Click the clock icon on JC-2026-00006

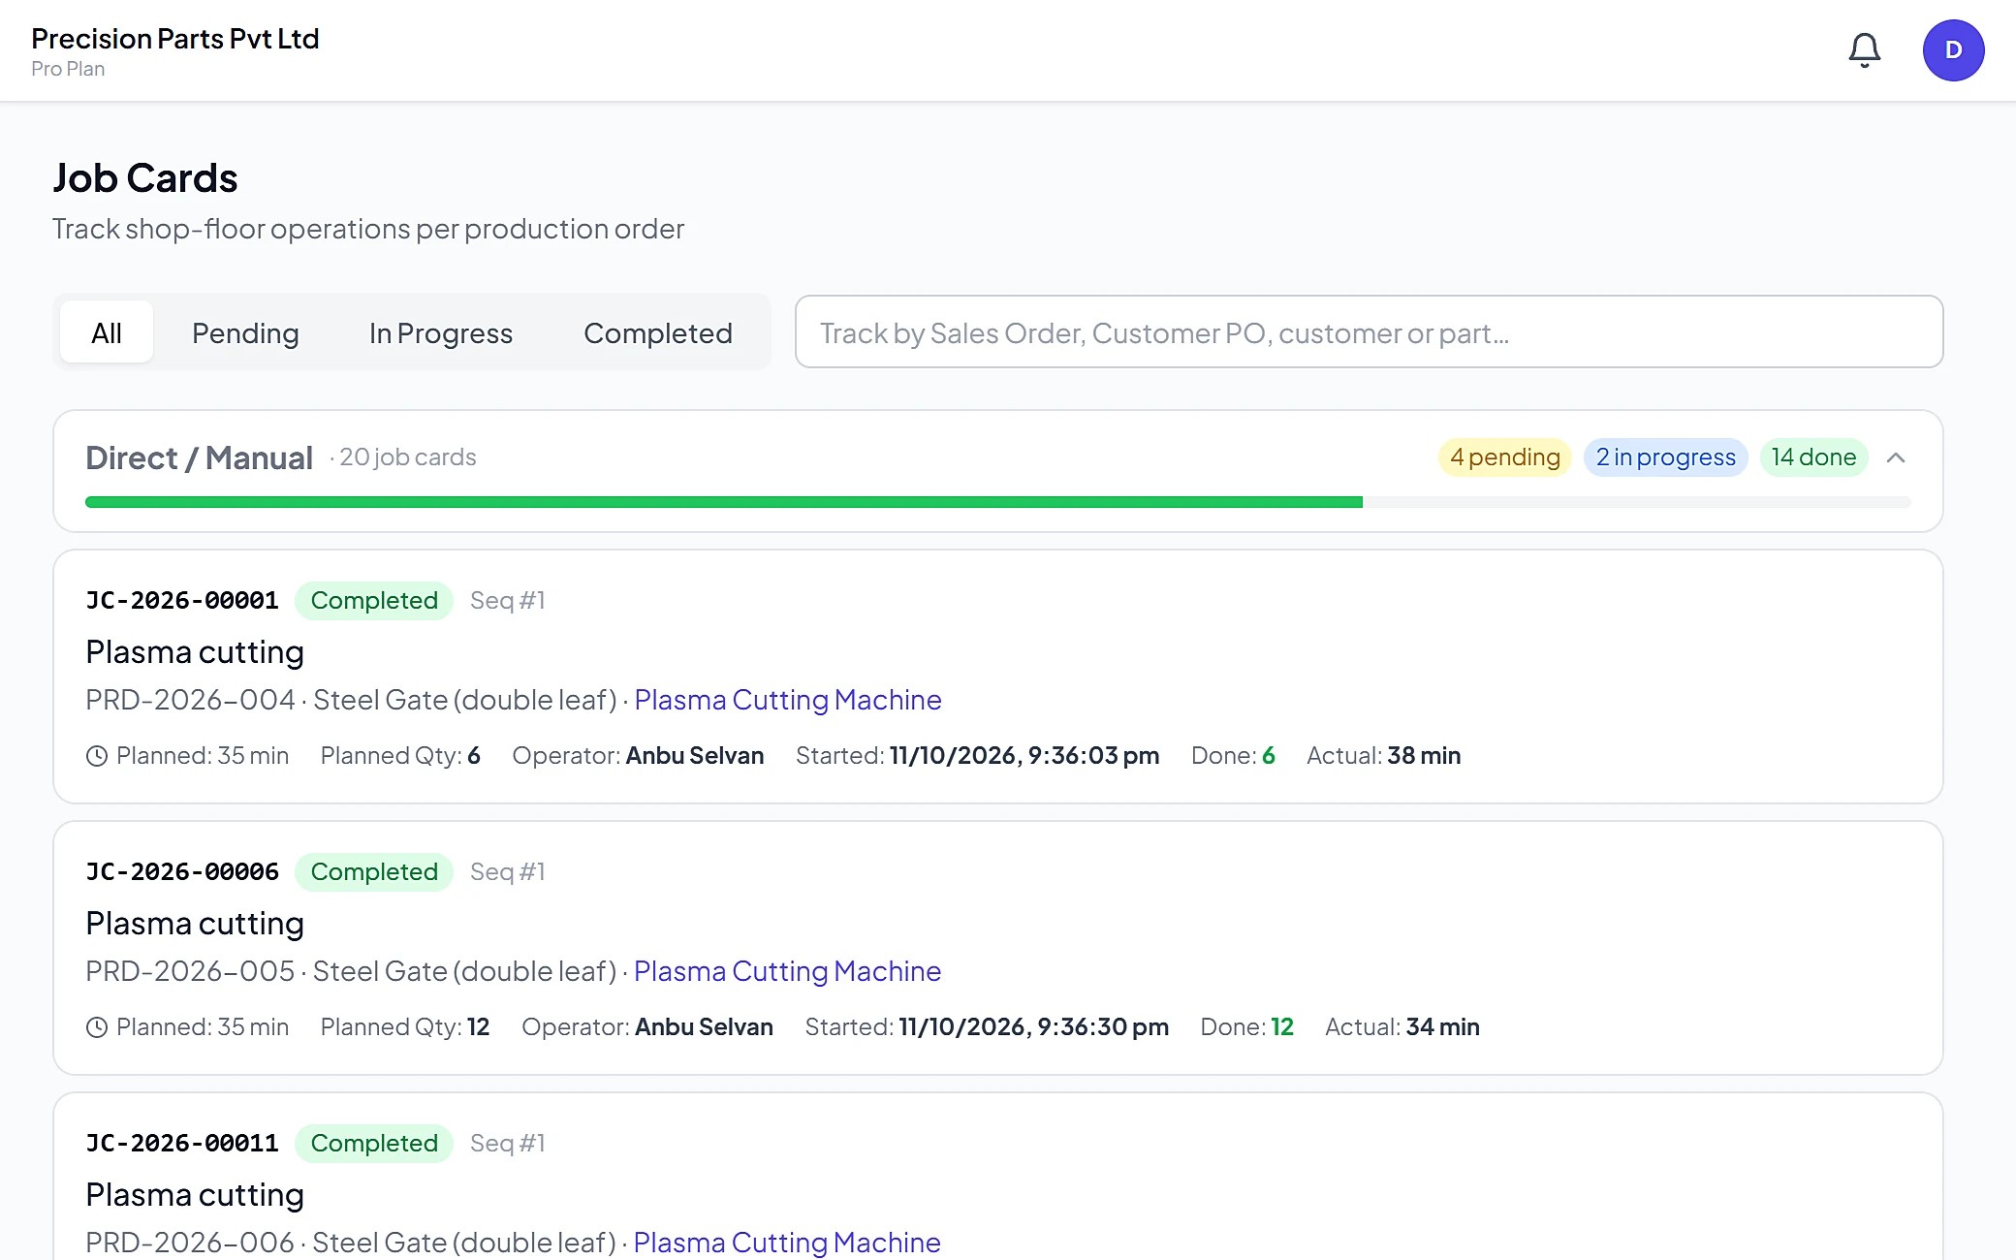[x=97, y=1027]
